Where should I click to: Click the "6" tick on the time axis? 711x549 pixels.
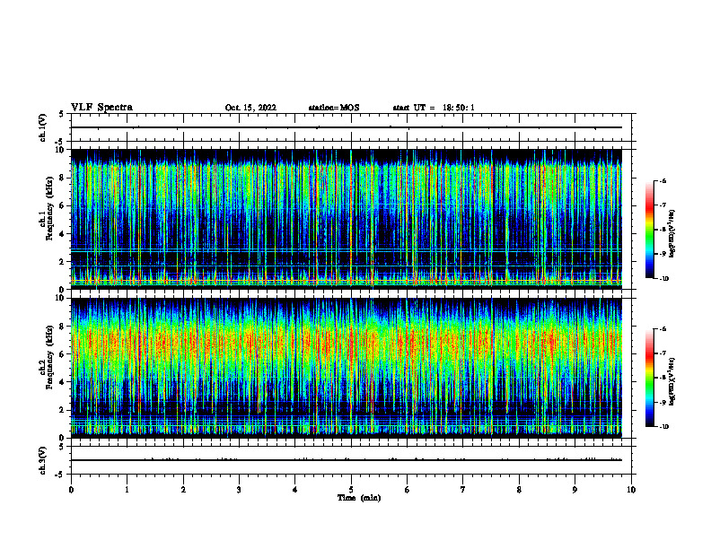click(408, 490)
